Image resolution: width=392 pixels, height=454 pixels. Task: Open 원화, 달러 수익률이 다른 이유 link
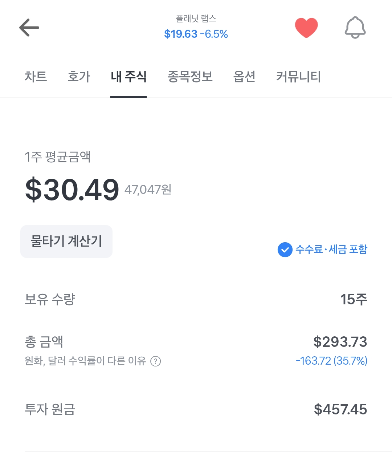85,361
